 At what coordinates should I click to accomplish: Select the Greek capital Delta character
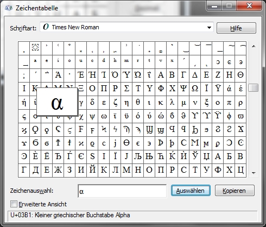click(x=195, y=75)
